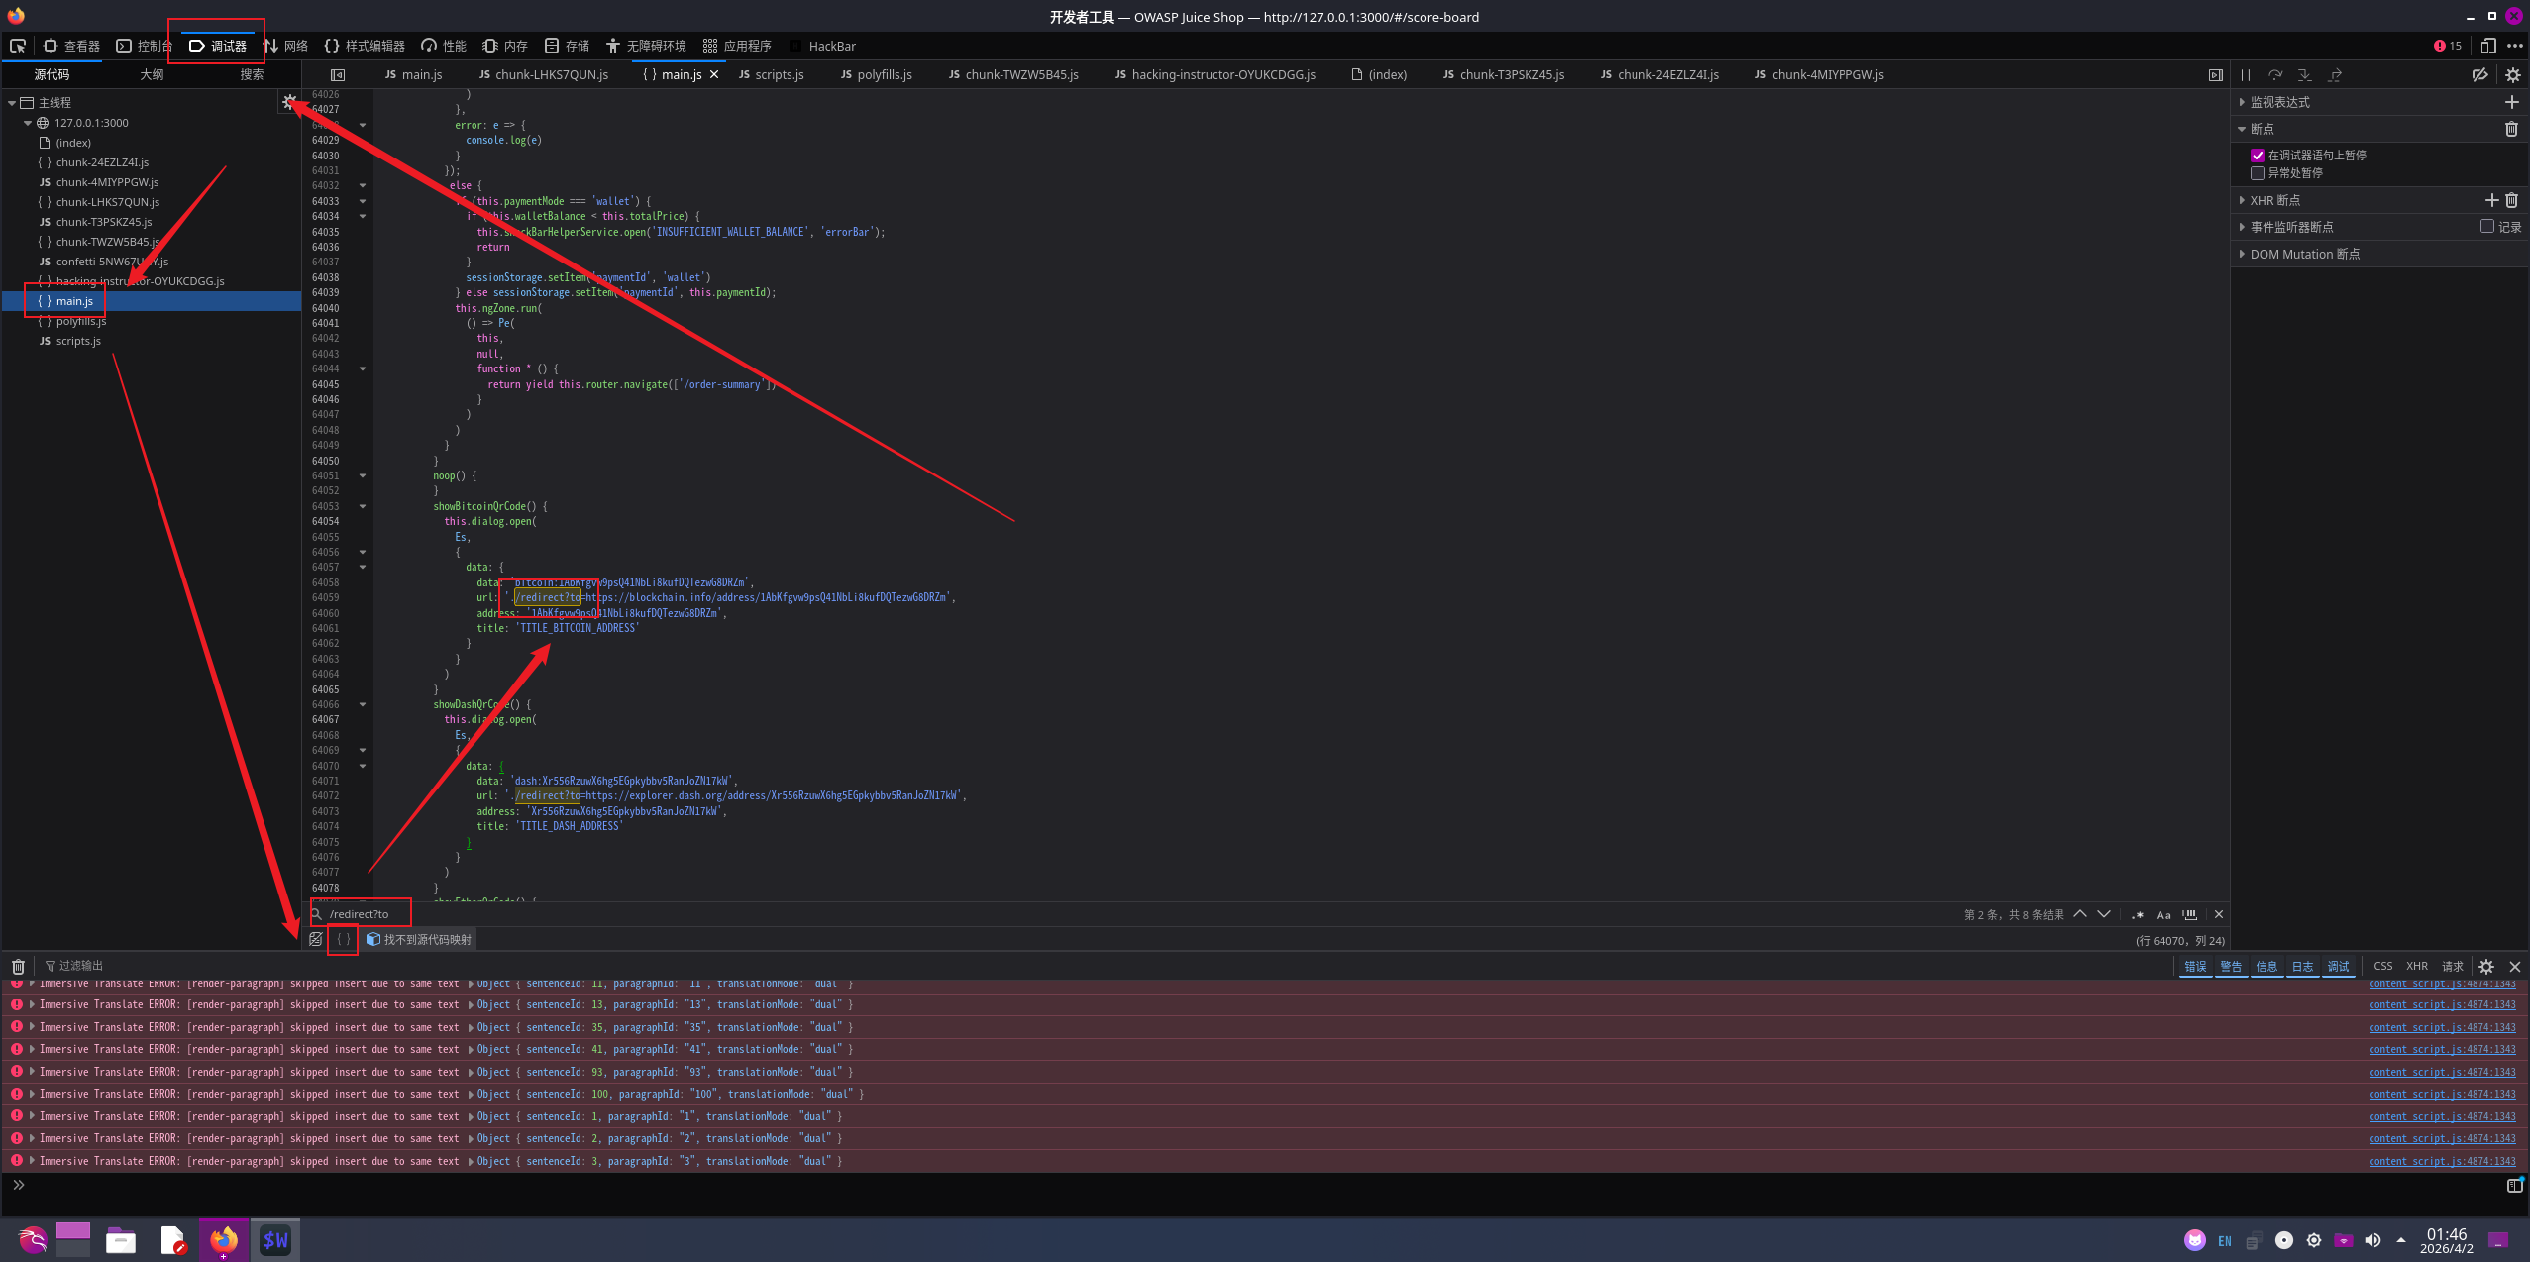
Task: Focus the console filter output field
Action: click(81, 966)
